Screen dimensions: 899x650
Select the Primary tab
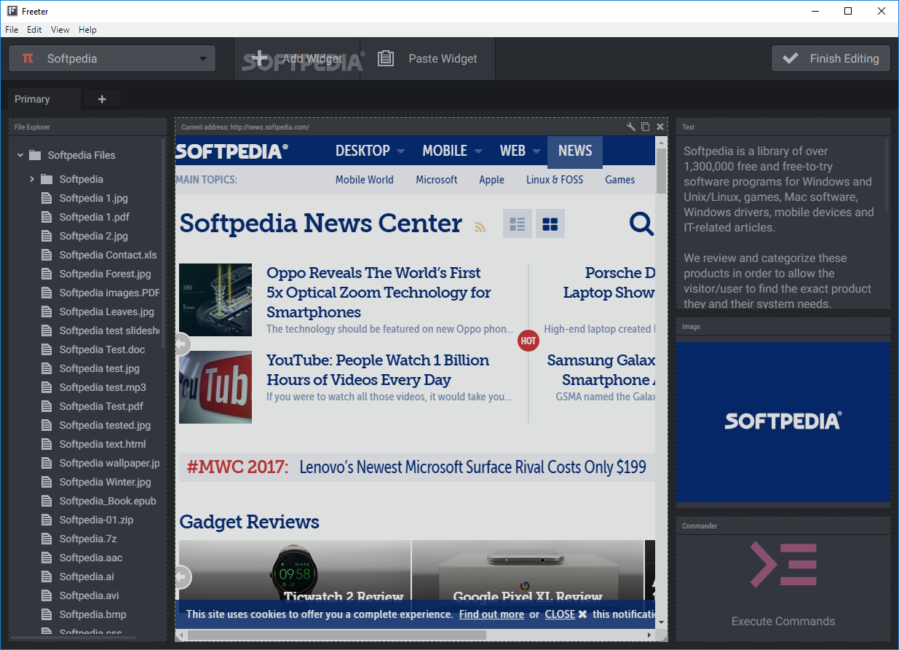pyautogui.click(x=44, y=99)
